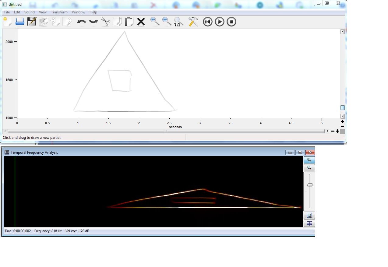Image resolution: width=388 pixels, height=267 pixels.
Task: Delete selection with the black X icon
Action: coord(141,22)
